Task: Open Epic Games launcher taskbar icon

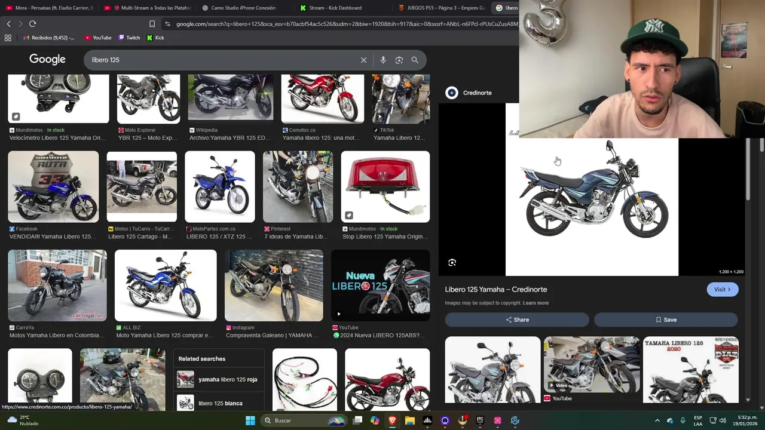Action: 480,420
